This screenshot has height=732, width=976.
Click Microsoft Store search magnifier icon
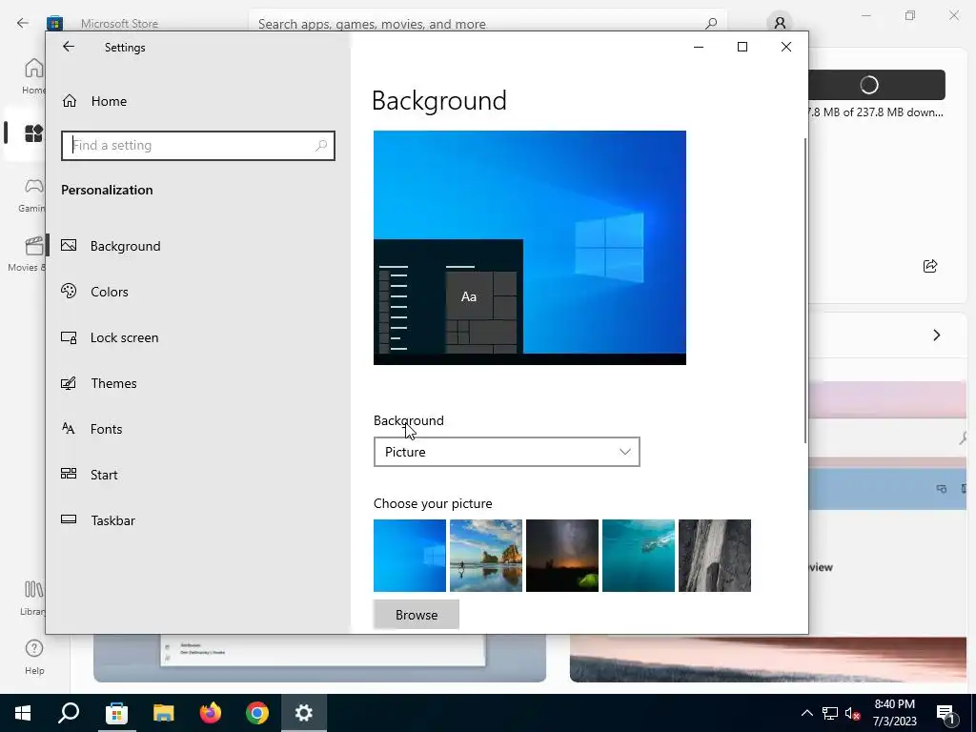pyautogui.click(x=711, y=24)
